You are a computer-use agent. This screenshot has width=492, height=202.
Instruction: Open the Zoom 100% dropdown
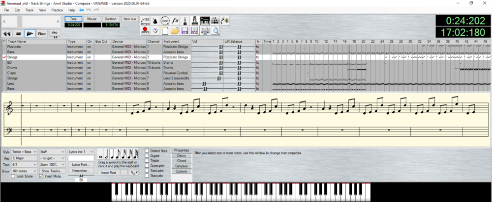[52, 165]
